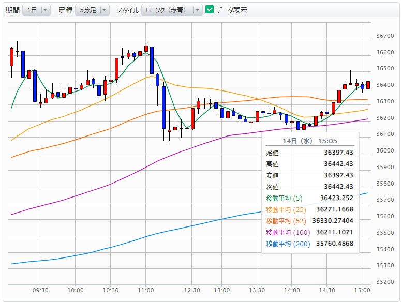Viewport: 402px width, 303px height.
Task: Click the 移動平均 (52) row in tooltip
Action: click(x=309, y=221)
